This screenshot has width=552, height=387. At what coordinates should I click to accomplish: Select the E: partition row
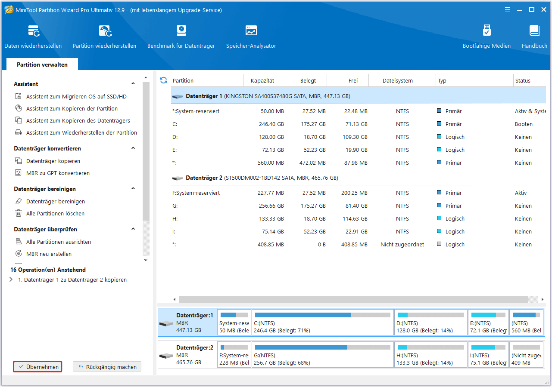[x=359, y=150]
